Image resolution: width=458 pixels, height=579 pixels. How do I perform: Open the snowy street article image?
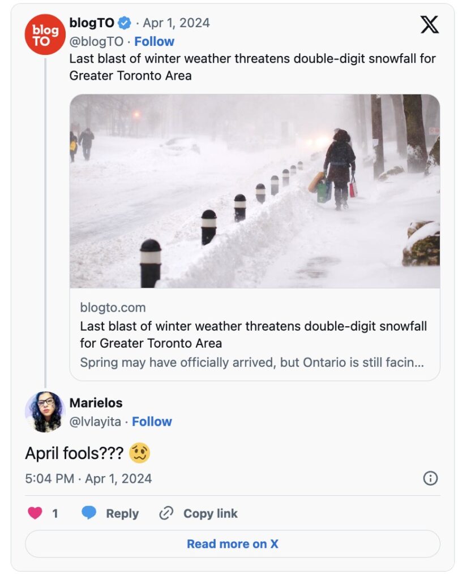[255, 191]
